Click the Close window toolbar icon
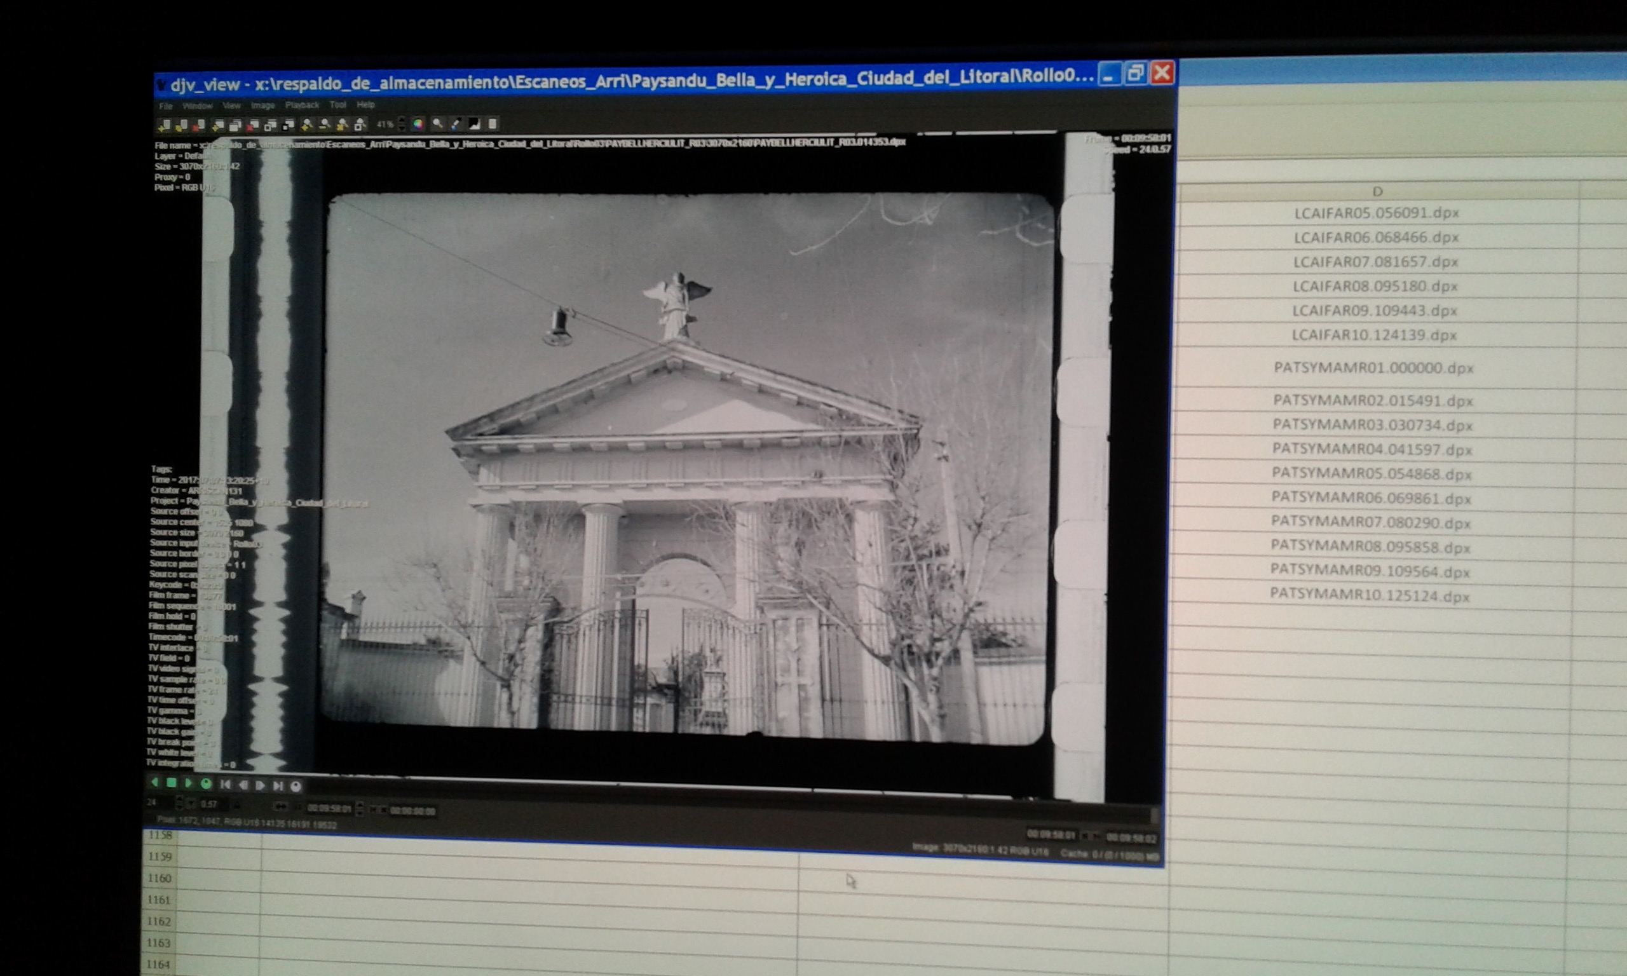Screen dimensions: 1627x976 click(x=252, y=125)
